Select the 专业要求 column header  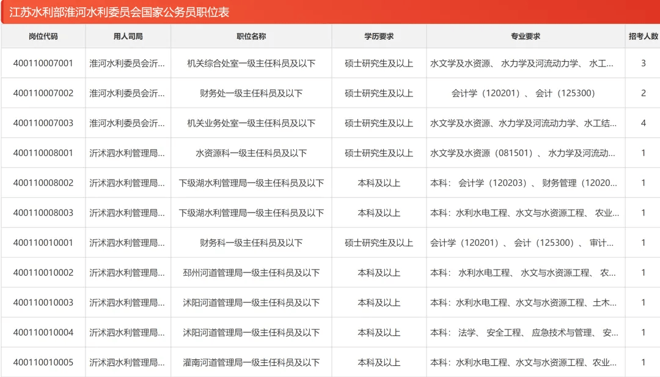(526, 36)
